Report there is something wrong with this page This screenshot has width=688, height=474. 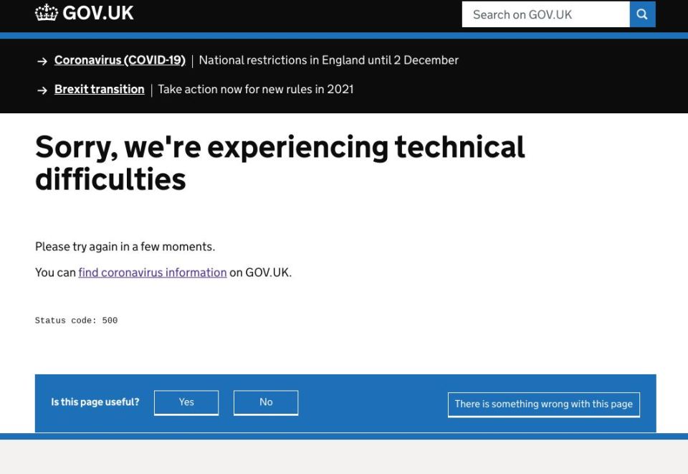(x=544, y=404)
